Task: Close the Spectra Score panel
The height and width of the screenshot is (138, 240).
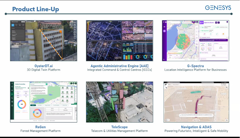Action: pos(227,22)
